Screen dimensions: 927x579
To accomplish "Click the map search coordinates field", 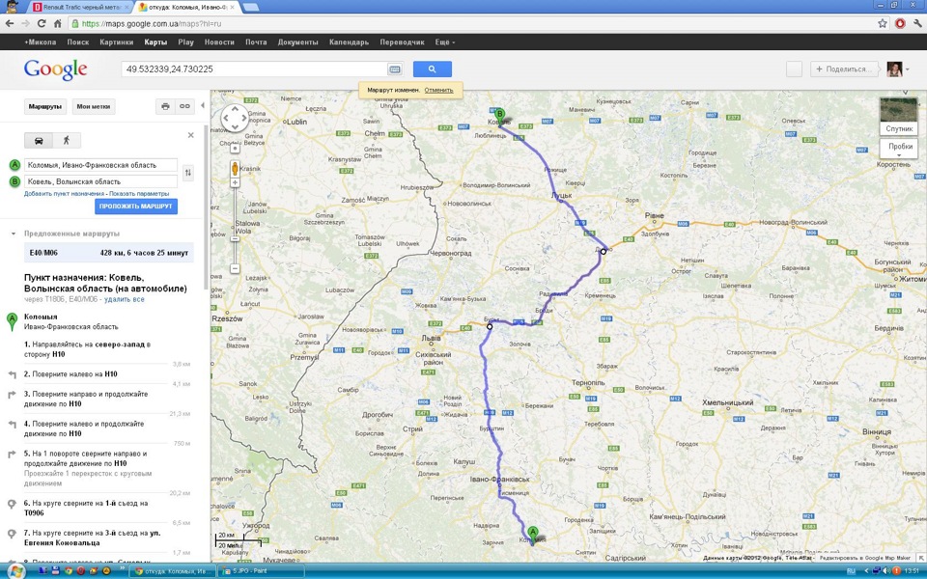I will [254, 69].
